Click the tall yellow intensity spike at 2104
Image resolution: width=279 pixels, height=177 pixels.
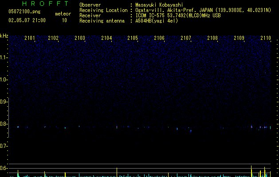pyautogui.click(x=117, y=172)
